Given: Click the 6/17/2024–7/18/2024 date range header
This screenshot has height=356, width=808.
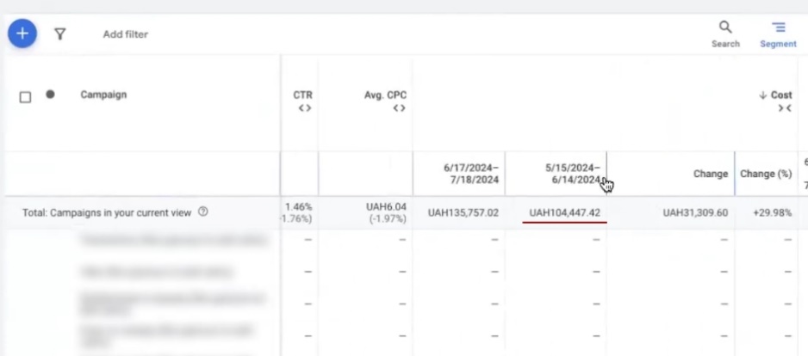Looking at the screenshot, I should click(x=471, y=174).
